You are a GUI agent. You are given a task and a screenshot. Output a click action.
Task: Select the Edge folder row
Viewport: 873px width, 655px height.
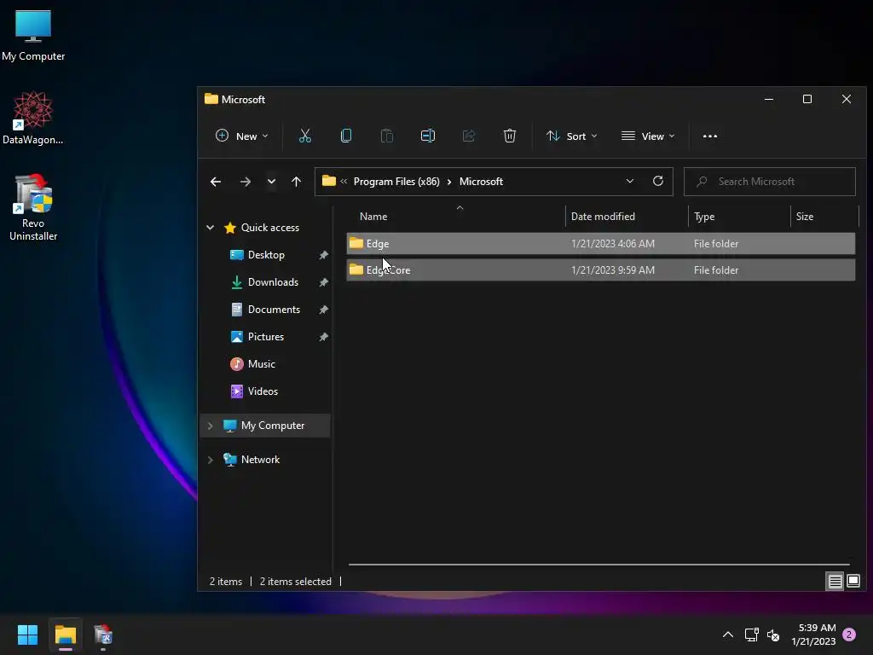click(x=601, y=243)
